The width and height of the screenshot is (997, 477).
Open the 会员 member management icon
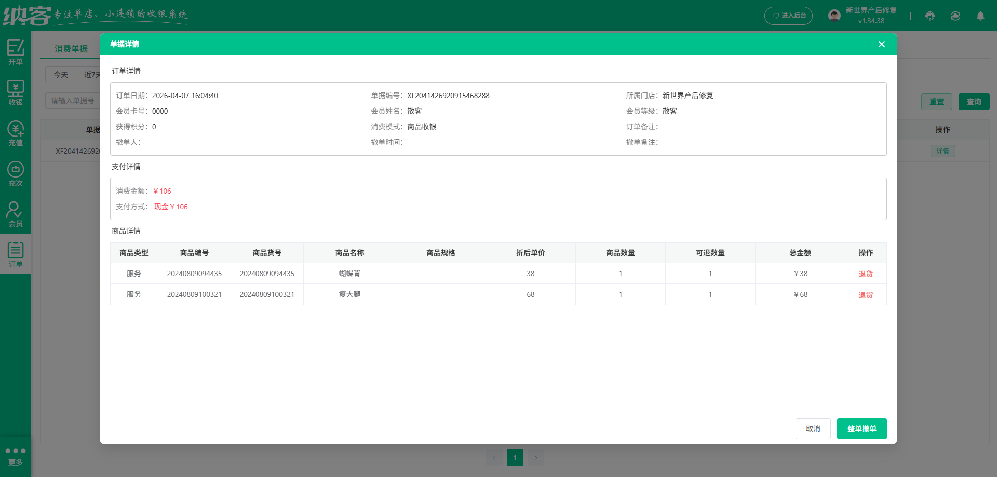click(x=16, y=213)
